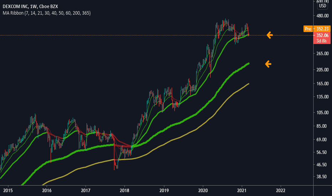
Task: Click the 2017 time axis label
Action: 86,191
